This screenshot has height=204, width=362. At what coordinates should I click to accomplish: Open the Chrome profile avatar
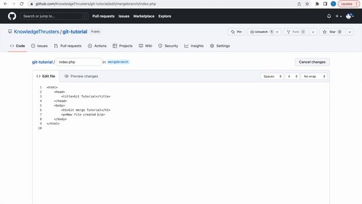(x=333, y=4)
